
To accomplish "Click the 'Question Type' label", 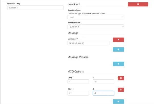I will (74, 10).
